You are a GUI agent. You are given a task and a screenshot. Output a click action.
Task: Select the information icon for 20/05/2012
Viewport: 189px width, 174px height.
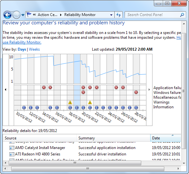83,108
